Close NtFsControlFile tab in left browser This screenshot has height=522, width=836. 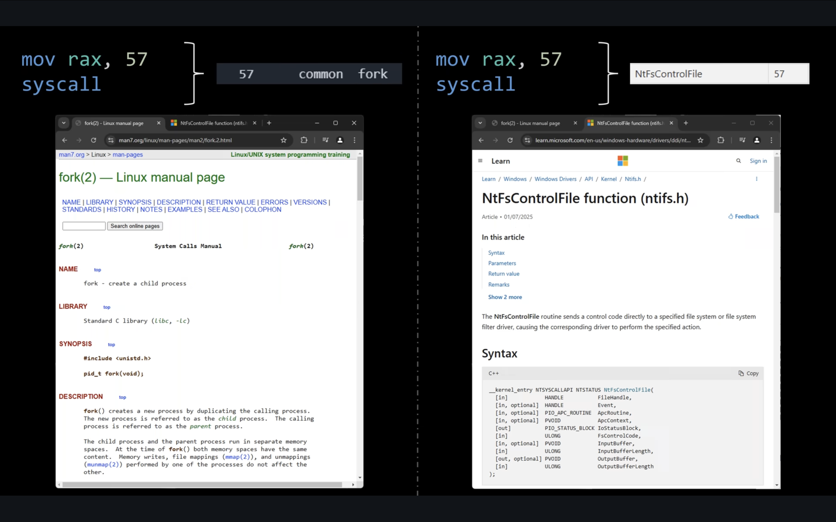pyautogui.click(x=255, y=123)
